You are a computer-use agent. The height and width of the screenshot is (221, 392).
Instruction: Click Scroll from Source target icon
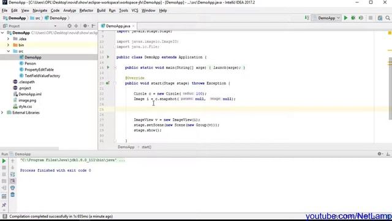69,26
